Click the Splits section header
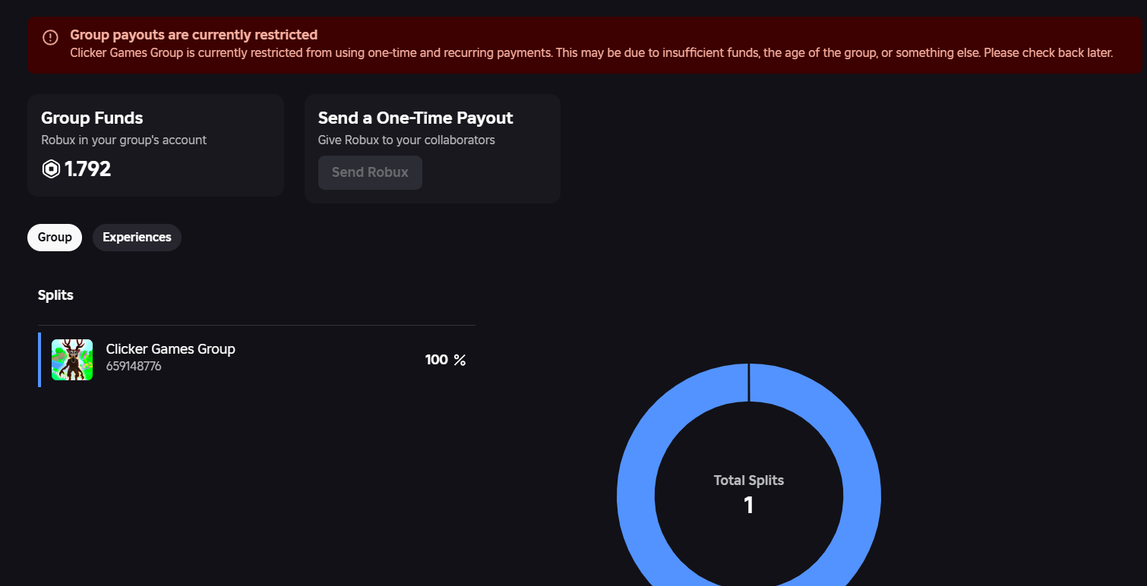The height and width of the screenshot is (586, 1147). click(55, 295)
